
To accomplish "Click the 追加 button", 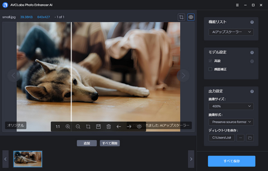I will (x=87, y=143).
